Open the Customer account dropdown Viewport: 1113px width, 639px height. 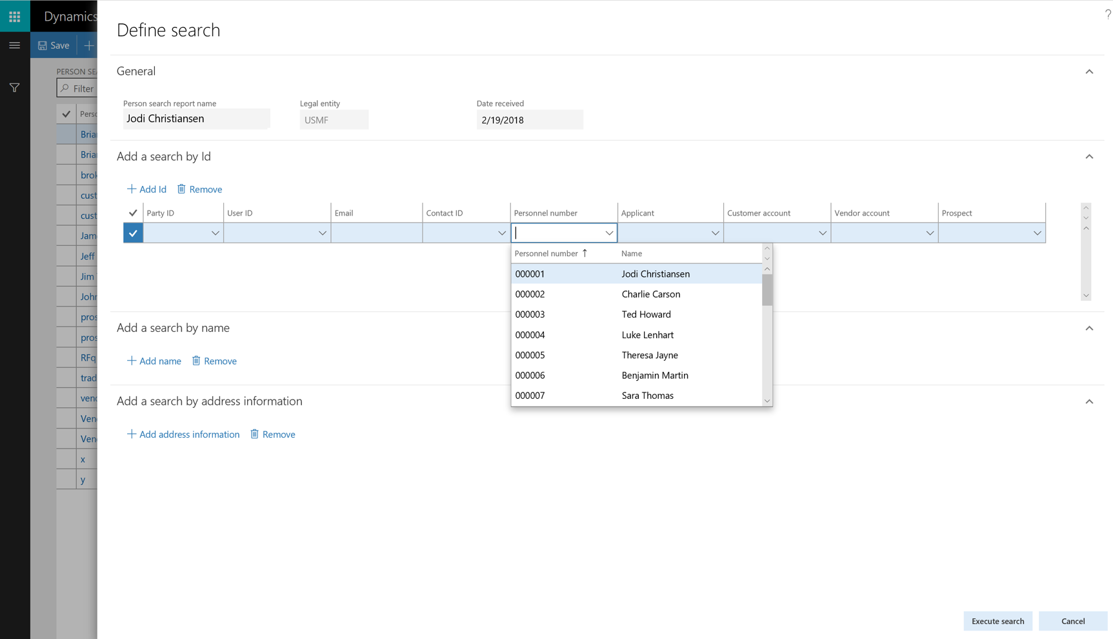[x=822, y=233]
